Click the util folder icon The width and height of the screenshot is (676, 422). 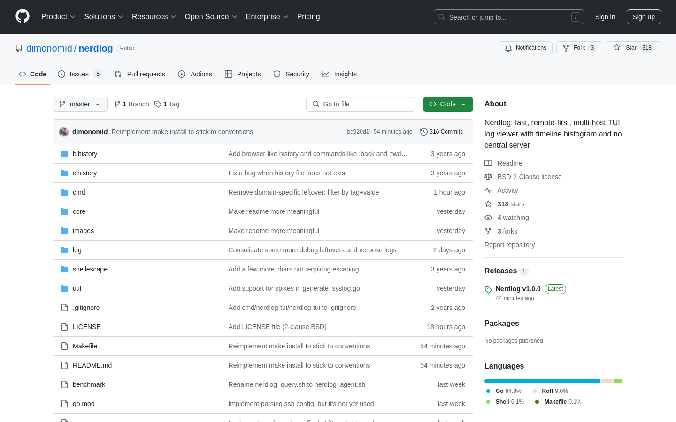[64, 288]
